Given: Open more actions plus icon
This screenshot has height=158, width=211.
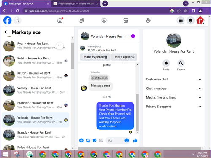Looking at the screenshot, I should [81, 140].
